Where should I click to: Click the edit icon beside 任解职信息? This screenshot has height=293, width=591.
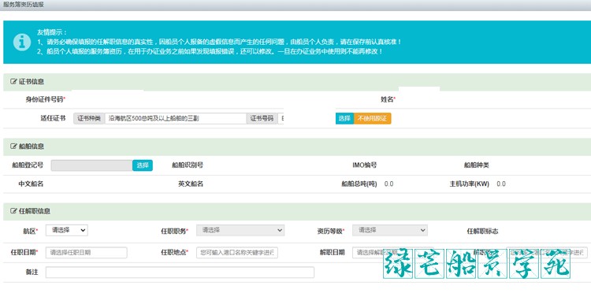[x=13, y=211]
